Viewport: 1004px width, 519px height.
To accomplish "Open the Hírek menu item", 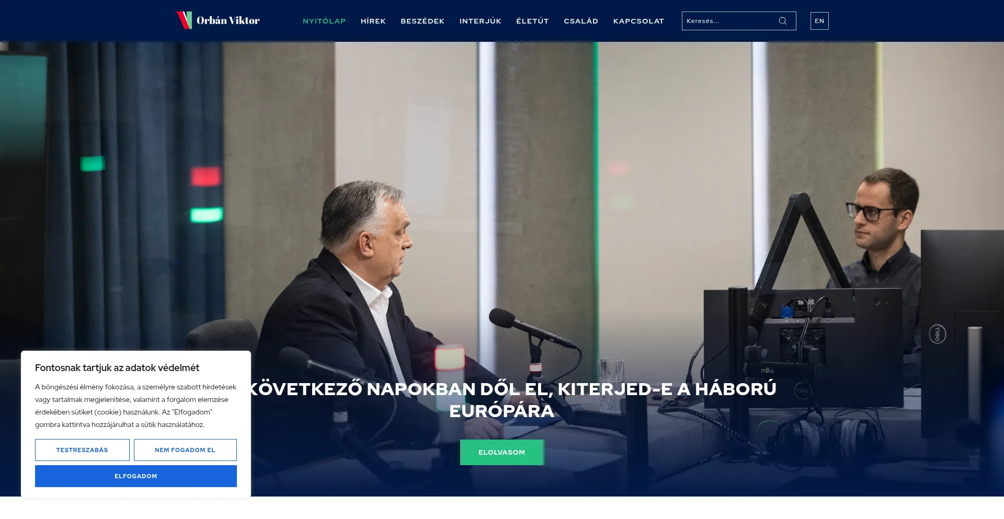I will [x=373, y=21].
